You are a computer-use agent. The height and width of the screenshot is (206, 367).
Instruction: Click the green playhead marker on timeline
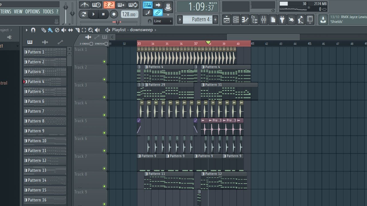click(208, 43)
